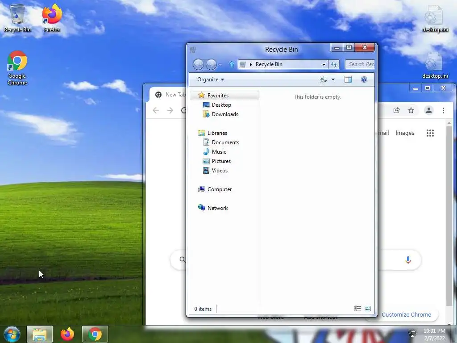Select Libraries in the navigation pane

click(x=217, y=133)
